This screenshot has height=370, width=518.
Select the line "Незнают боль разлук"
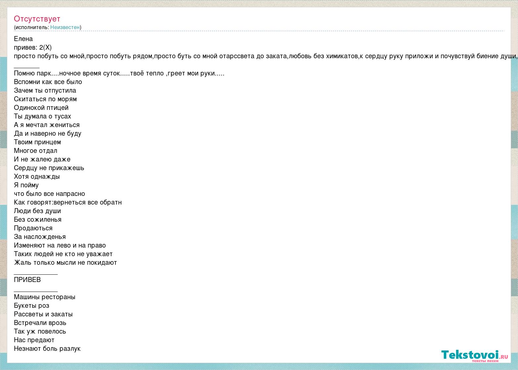[47, 348]
